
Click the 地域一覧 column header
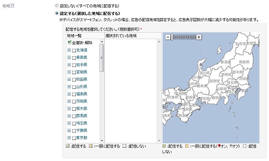coord(85,36)
